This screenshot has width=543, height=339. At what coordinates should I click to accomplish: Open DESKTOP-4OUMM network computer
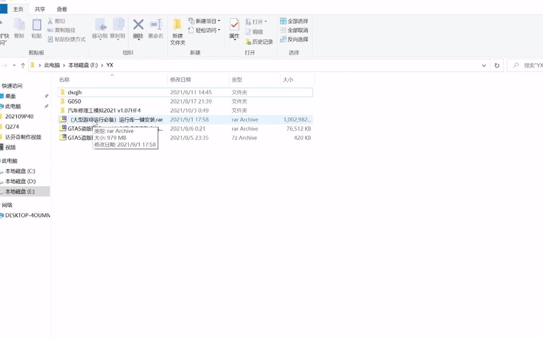pyautogui.click(x=28, y=215)
